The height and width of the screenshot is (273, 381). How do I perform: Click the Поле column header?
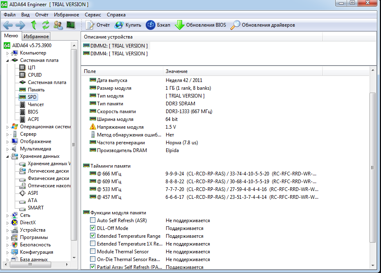coord(122,71)
